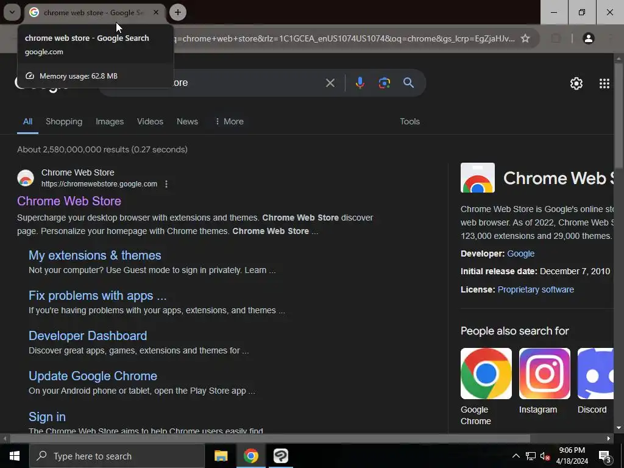Click the horizontal scrollbar right arrow
The image size is (624, 468).
click(609, 439)
